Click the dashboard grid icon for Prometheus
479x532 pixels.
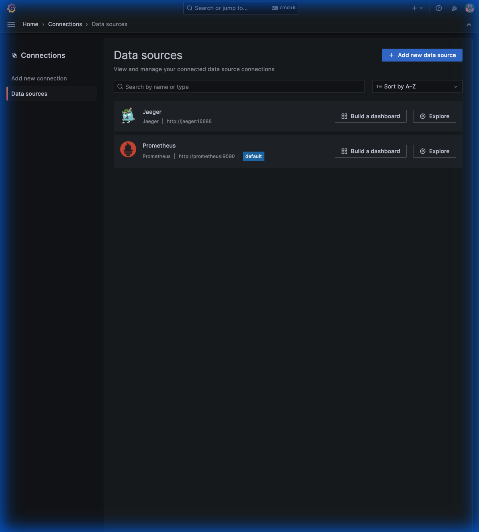coord(344,151)
